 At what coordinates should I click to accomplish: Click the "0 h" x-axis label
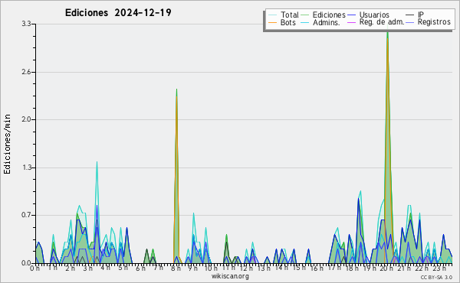click(34, 268)
